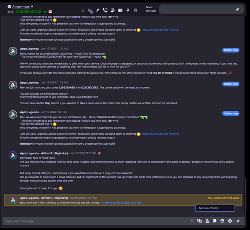Click the bold word Ping in 11:28 message
This screenshot has height=230, width=250.
pos(47,103)
